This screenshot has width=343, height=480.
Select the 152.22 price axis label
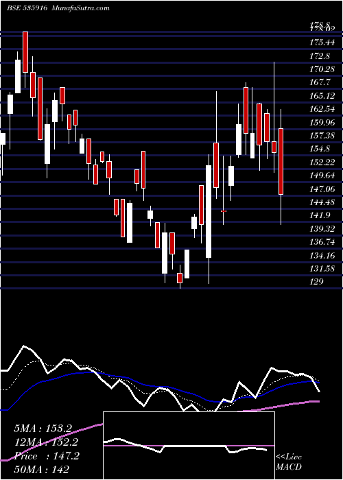(x=322, y=163)
